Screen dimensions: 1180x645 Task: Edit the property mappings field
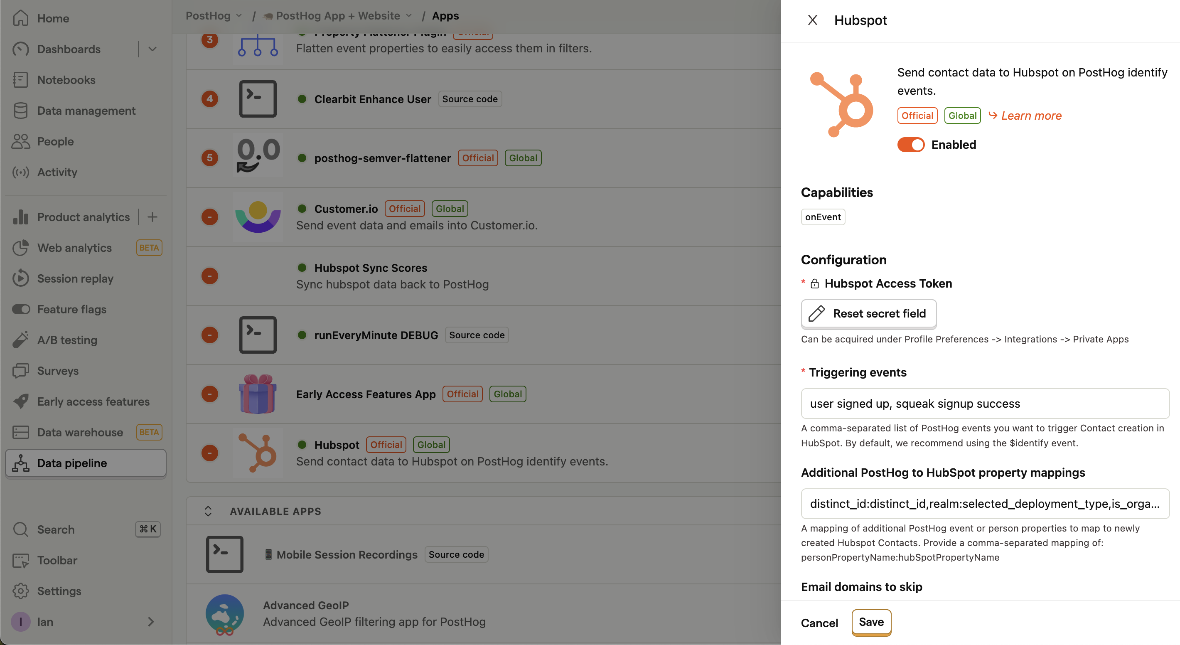(x=985, y=503)
